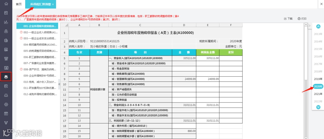Select year 2020年
324x139 pixels.
pyautogui.click(x=318, y=86)
